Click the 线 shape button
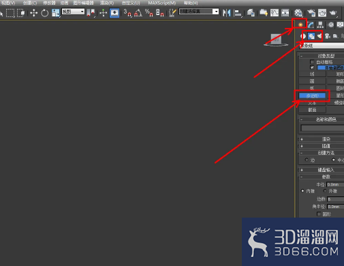 pyautogui.click(x=312, y=74)
